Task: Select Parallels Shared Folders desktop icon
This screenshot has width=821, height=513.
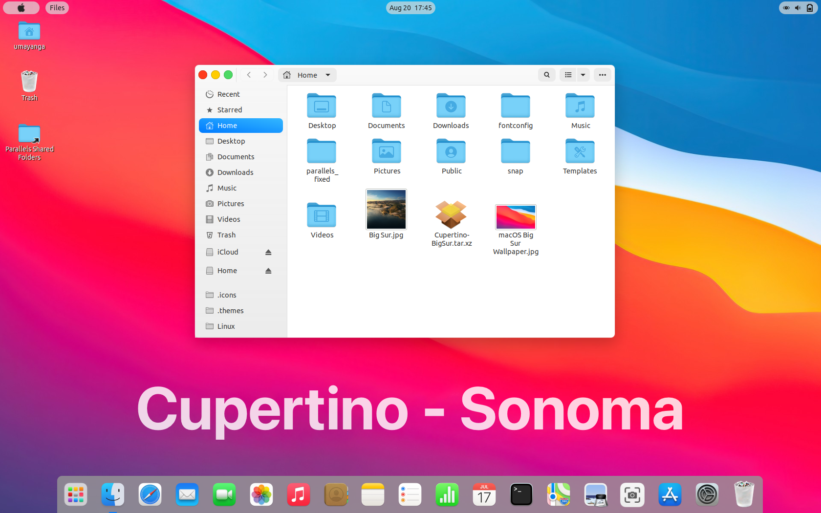Action: pos(29,142)
